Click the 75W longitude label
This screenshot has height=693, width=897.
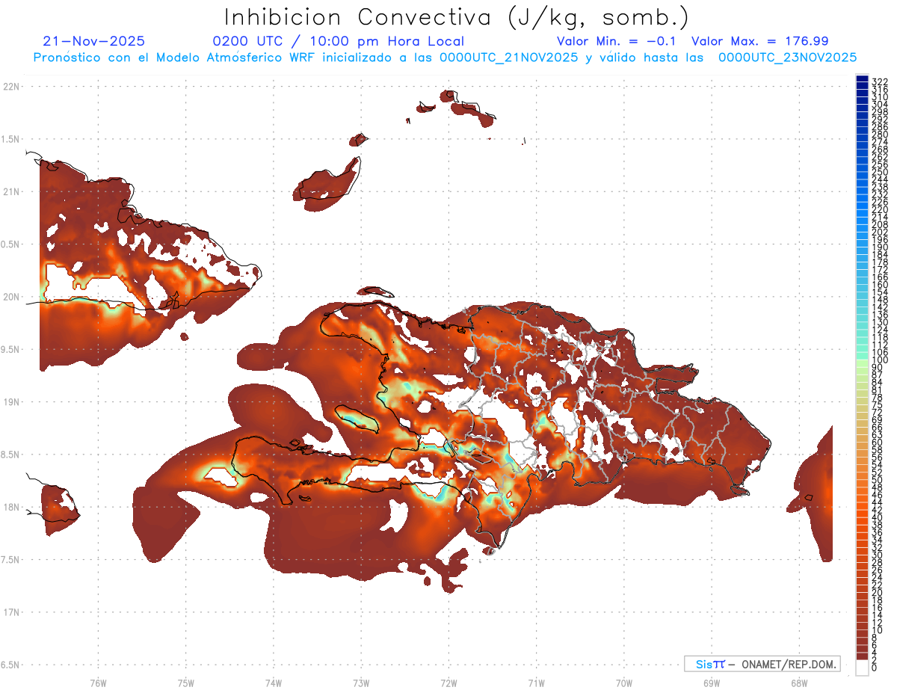[185, 682]
